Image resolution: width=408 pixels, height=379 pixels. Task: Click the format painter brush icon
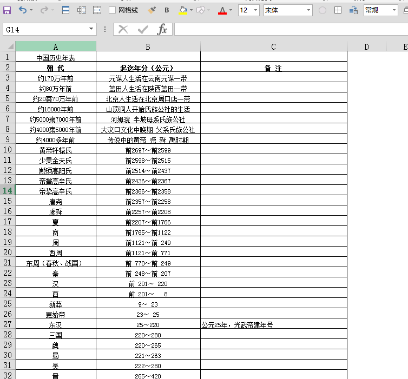click(x=152, y=10)
